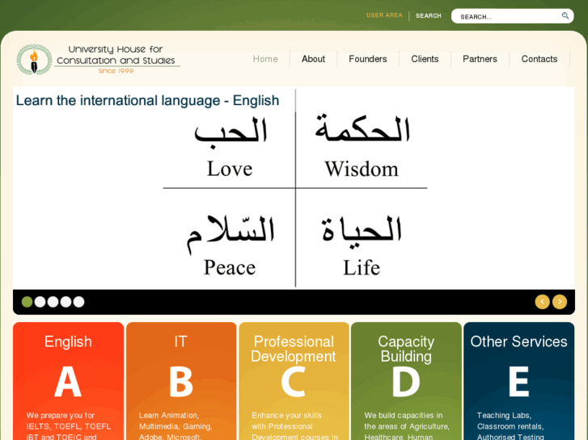Open the Clients menu item

point(425,59)
